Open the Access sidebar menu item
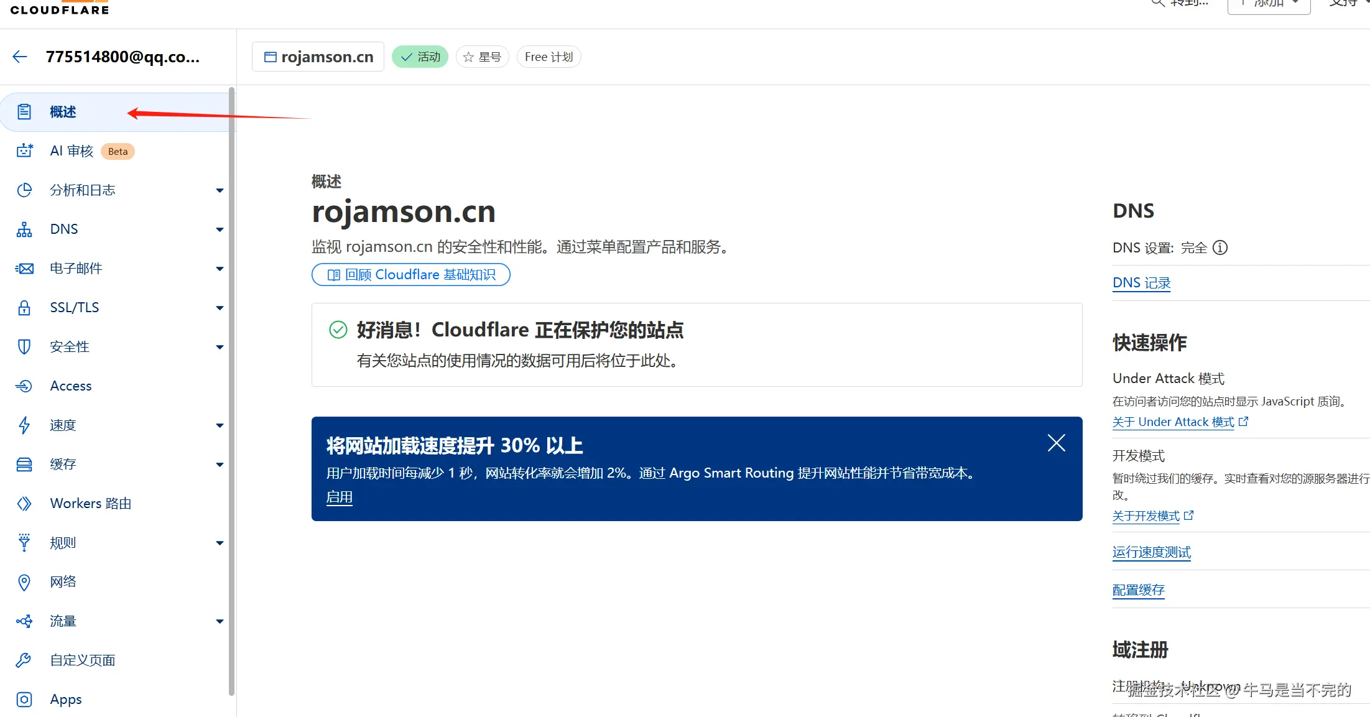 [114, 386]
